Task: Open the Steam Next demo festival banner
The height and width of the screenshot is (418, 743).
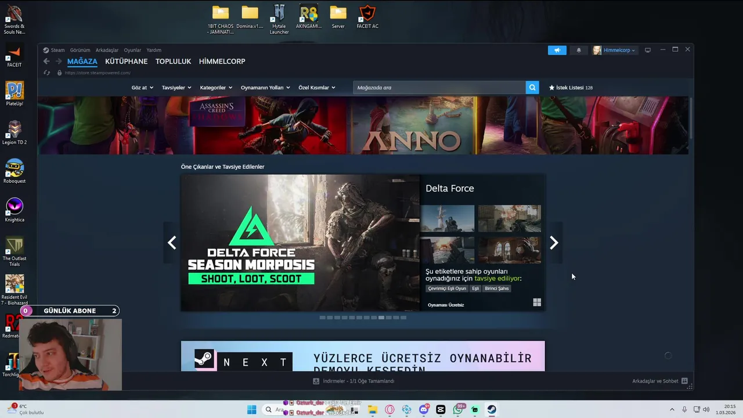Action: [363, 356]
